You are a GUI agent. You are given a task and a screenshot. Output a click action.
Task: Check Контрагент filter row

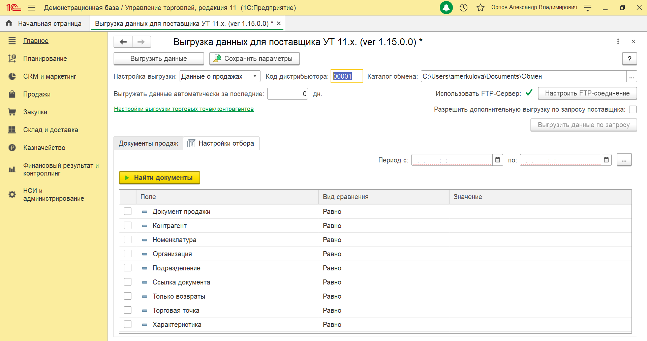pyautogui.click(x=128, y=225)
